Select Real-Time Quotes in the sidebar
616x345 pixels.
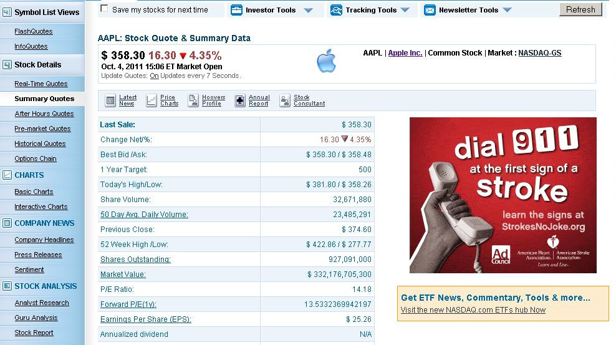(41, 84)
